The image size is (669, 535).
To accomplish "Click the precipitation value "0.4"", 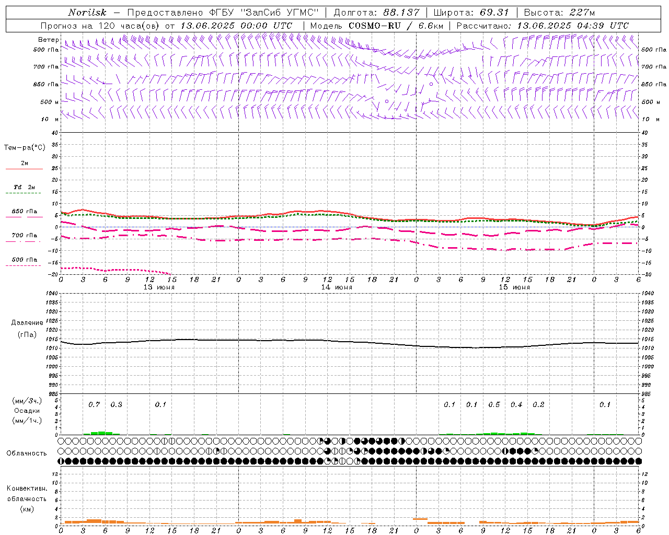I will coord(516,405).
